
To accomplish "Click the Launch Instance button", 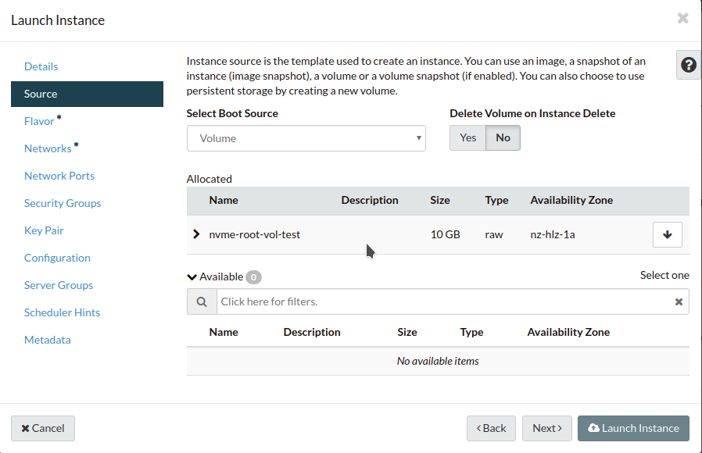I will pyautogui.click(x=633, y=428).
